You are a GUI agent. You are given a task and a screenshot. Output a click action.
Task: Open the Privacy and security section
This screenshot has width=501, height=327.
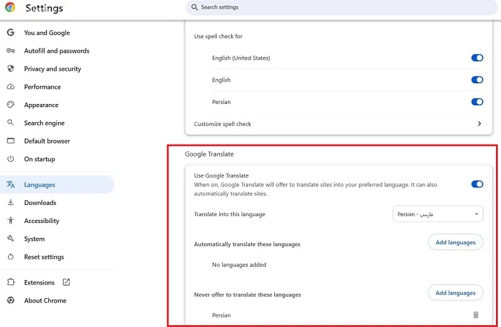pyautogui.click(x=53, y=69)
